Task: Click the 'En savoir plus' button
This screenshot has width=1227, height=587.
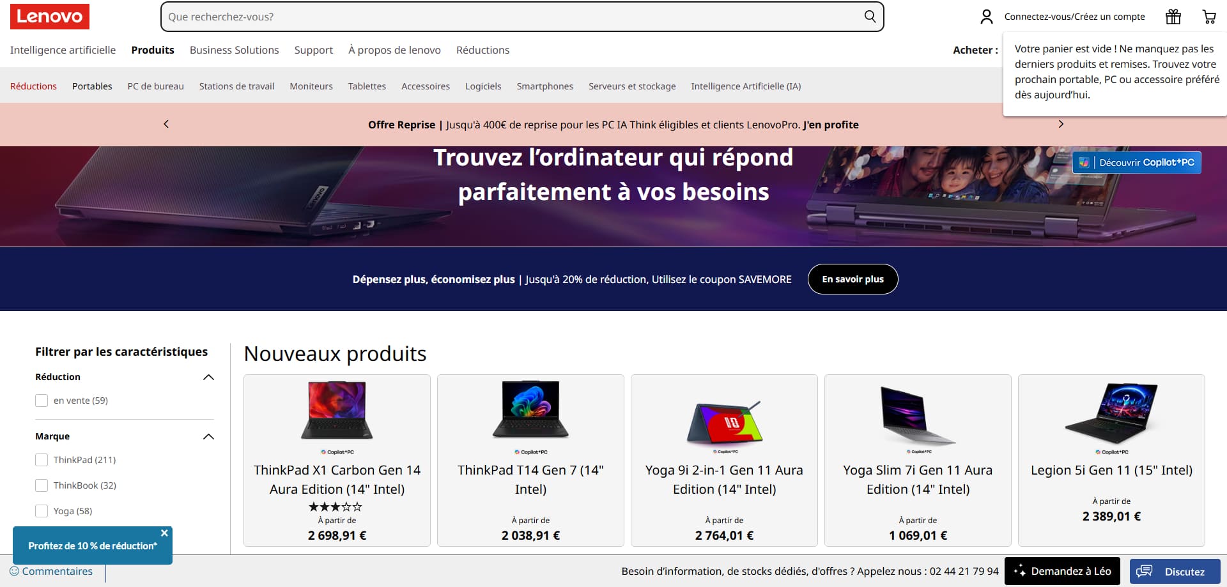Action: point(853,279)
